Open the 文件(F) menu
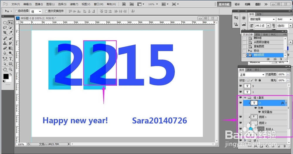Viewport: 293px width, 154px height. (16, 4)
